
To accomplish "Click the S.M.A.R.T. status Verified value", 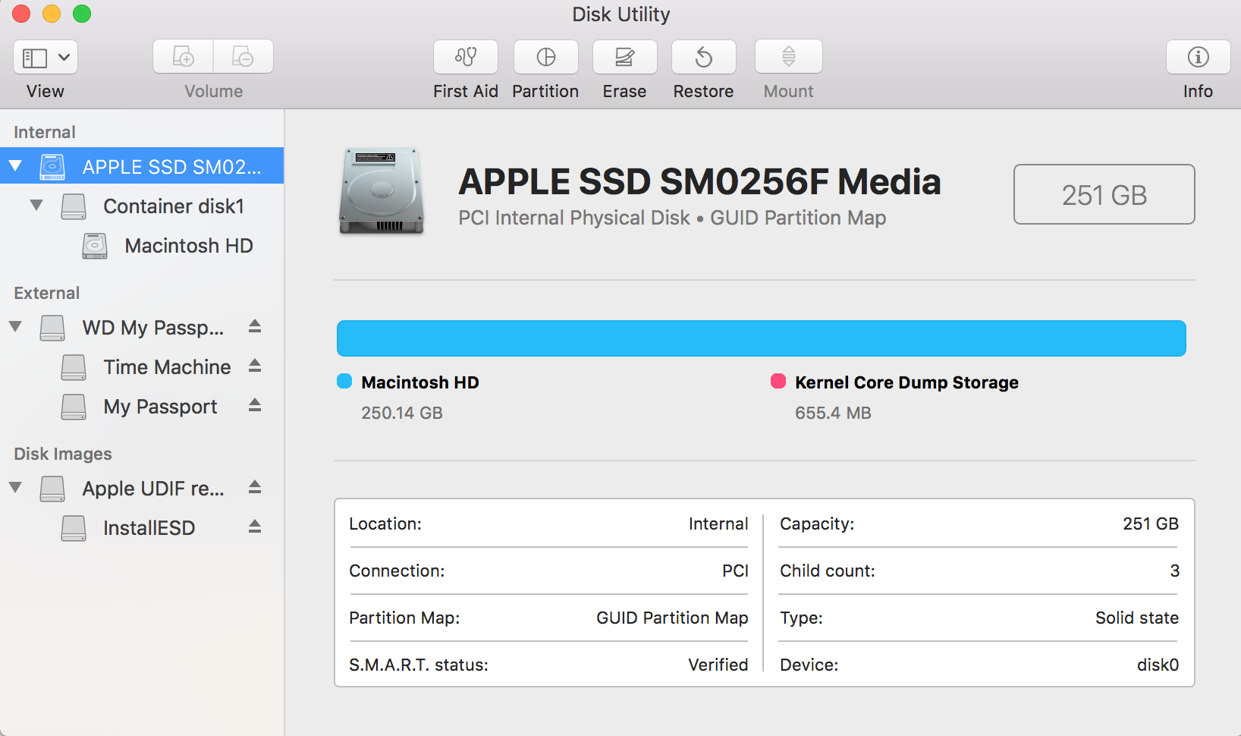I will coord(718,665).
